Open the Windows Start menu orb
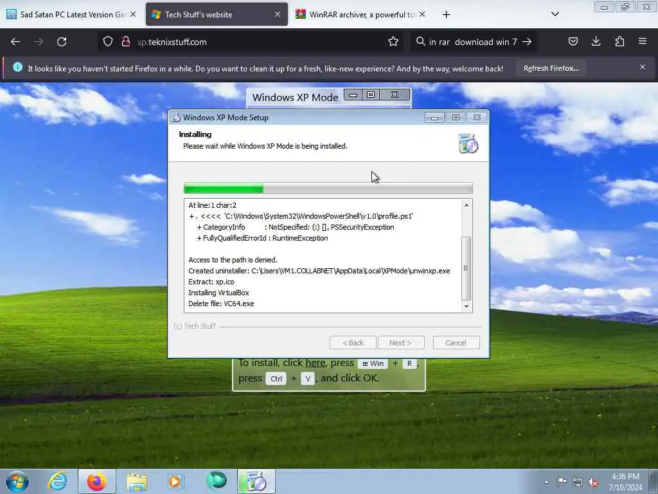Image resolution: width=658 pixels, height=494 pixels. pyautogui.click(x=17, y=482)
